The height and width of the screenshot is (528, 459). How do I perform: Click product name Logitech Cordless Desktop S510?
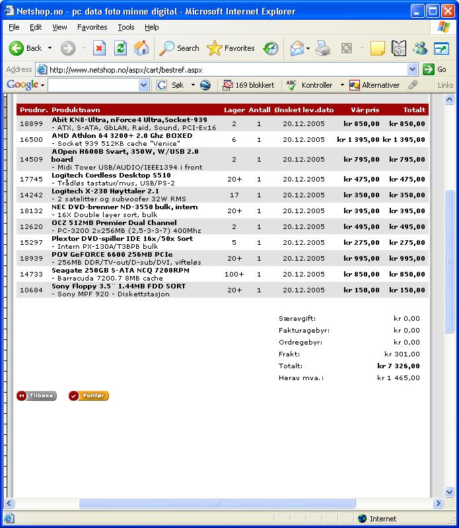pos(111,175)
